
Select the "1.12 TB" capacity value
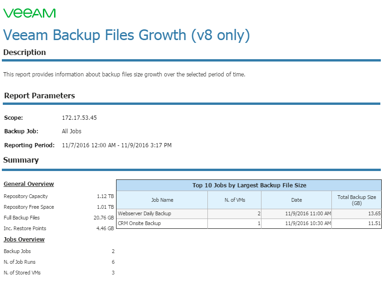105,196
